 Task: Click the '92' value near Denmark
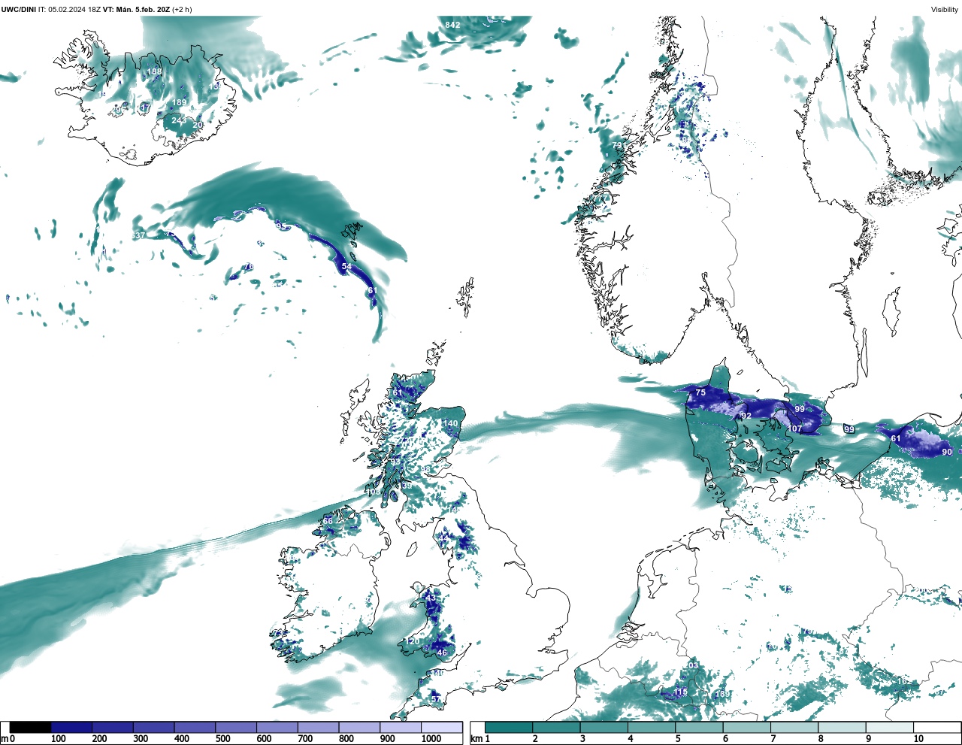[746, 416]
